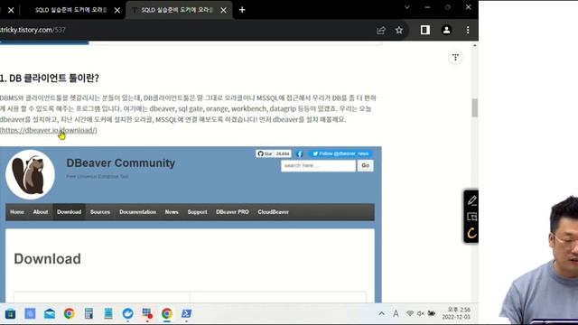The image size is (578, 325).
Task: Click the scrollbar up arrow
Action: [474, 46]
